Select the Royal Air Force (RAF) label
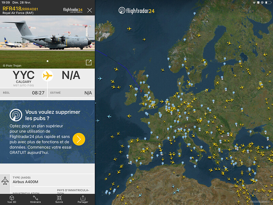This screenshot has height=205, width=273. click(18, 13)
